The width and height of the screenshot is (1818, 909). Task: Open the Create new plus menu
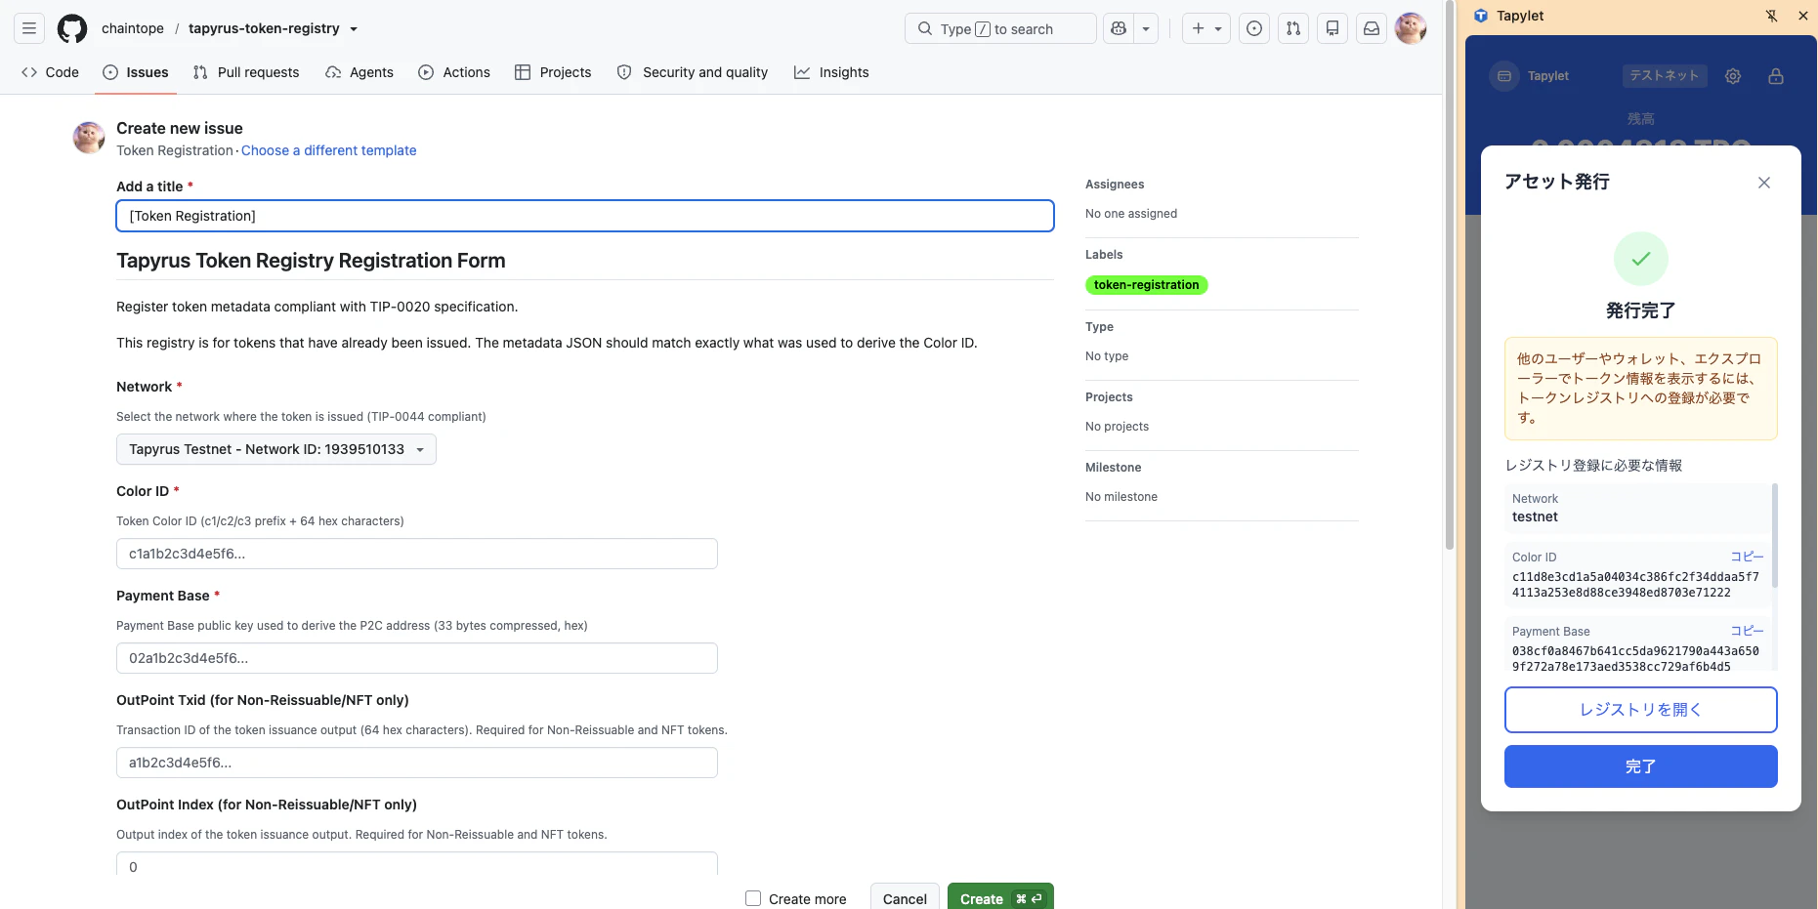tap(1206, 28)
